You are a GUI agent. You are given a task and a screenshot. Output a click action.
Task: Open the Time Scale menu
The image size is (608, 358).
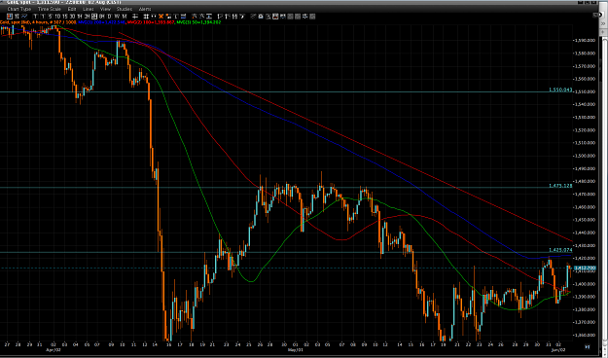(x=50, y=9)
